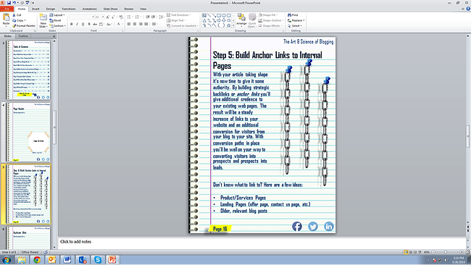Switch to the Animations ribbon tab

click(90, 9)
